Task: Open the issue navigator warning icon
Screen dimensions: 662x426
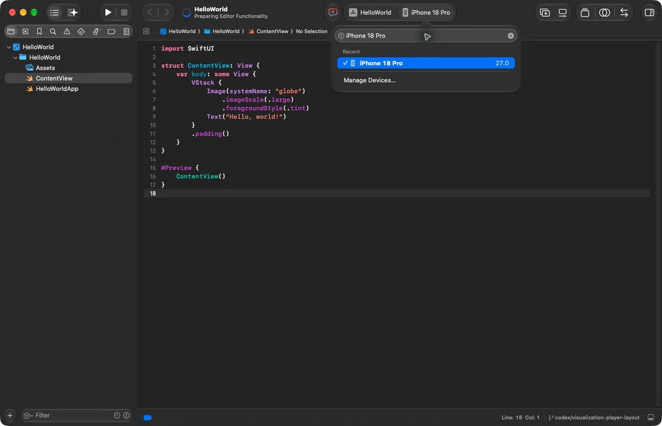Action: 67,32
